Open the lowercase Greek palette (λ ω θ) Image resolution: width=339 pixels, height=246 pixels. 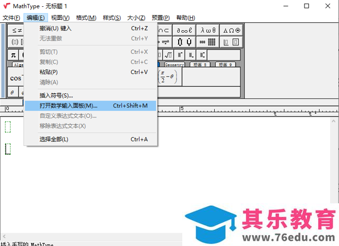tap(208, 30)
